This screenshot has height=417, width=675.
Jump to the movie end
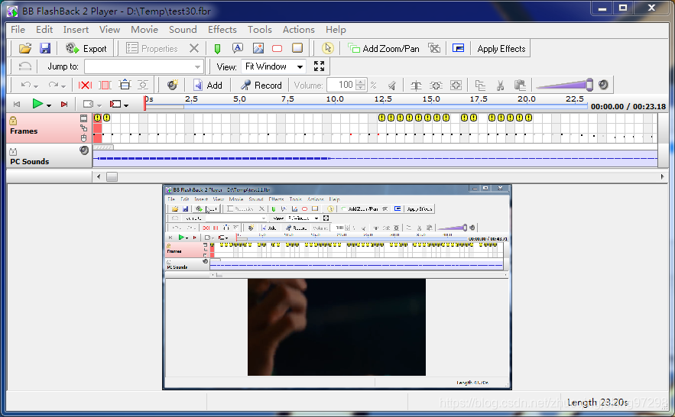tap(64, 104)
